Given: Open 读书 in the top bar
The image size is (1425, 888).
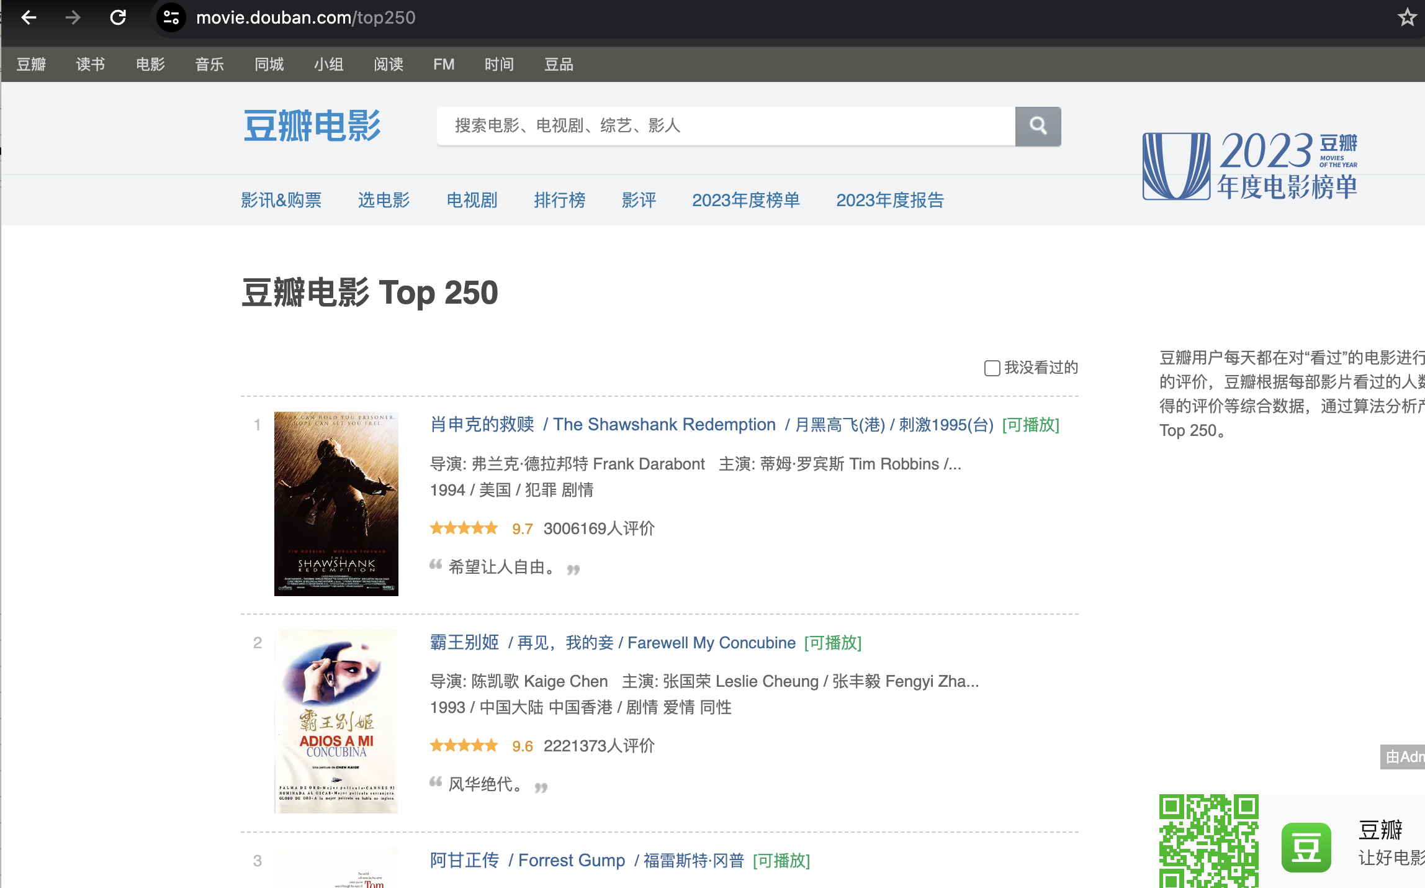Looking at the screenshot, I should click(x=91, y=65).
